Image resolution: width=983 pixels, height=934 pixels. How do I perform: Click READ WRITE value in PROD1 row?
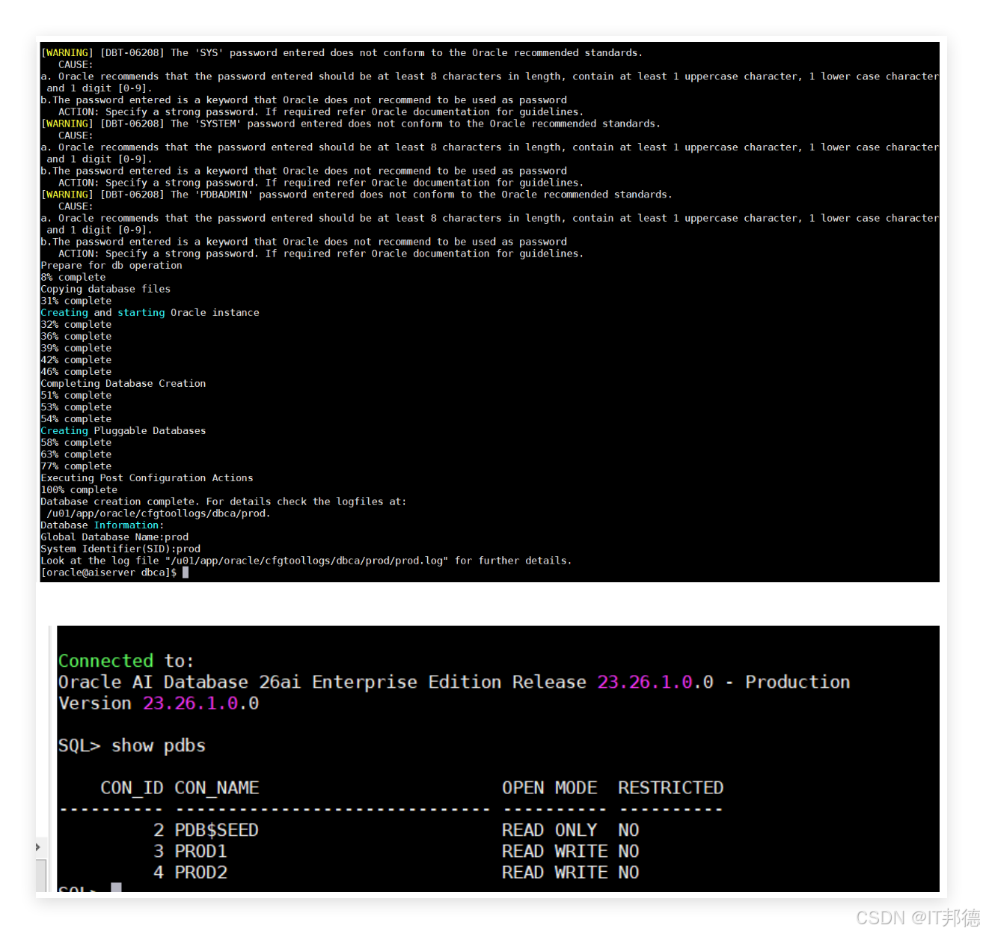[x=555, y=852]
